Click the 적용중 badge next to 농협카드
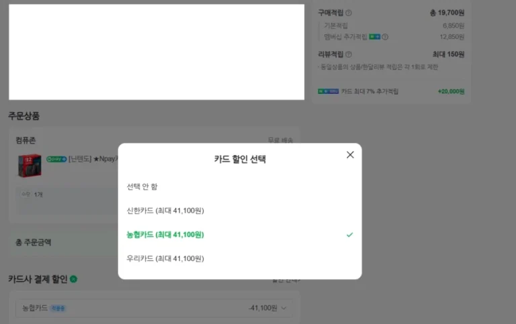This screenshot has width=516, height=324. pyautogui.click(x=58, y=309)
